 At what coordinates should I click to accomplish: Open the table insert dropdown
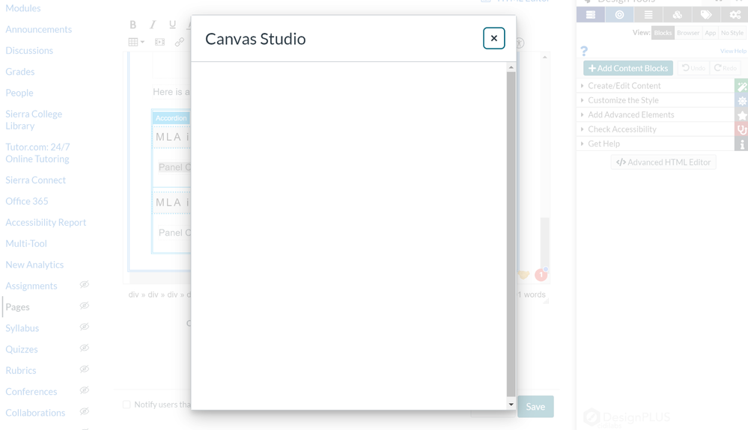pyautogui.click(x=136, y=42)
